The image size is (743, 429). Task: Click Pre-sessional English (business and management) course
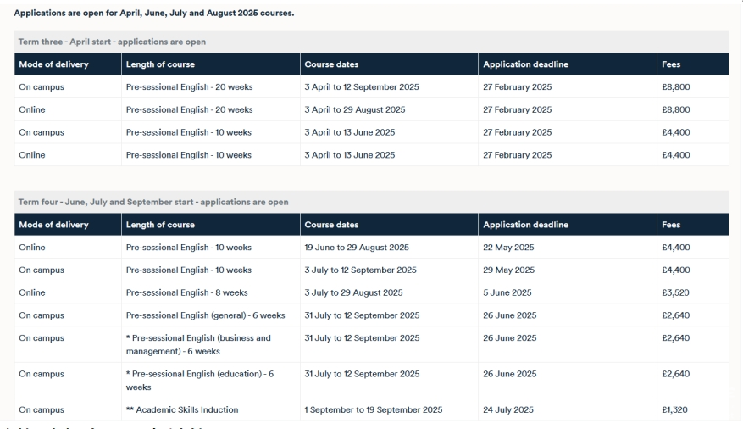(198, 344)
